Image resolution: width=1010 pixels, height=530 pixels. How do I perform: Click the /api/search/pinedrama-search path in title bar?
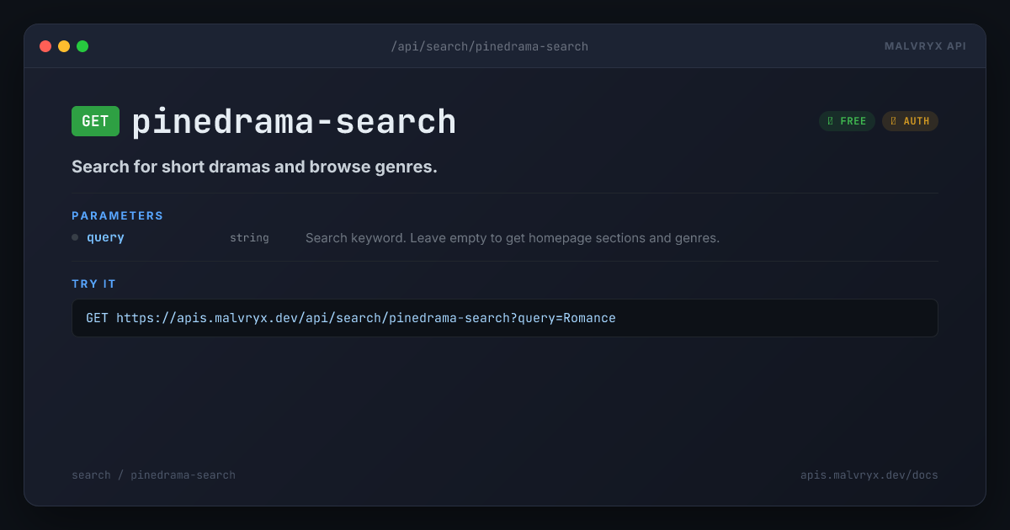[489, 46]
